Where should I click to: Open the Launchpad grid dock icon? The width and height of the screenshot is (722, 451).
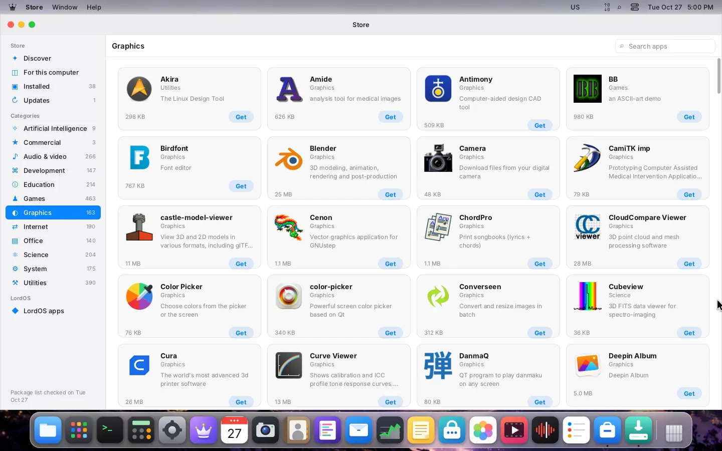(x=79, y=430)
